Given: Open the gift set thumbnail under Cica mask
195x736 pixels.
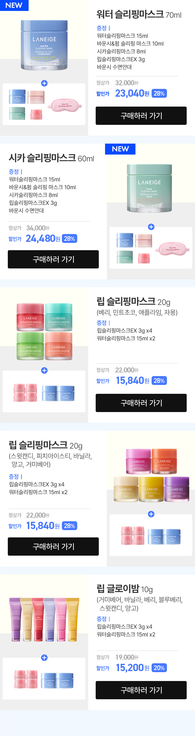Looking at the screenshot, I should point(151,248).
